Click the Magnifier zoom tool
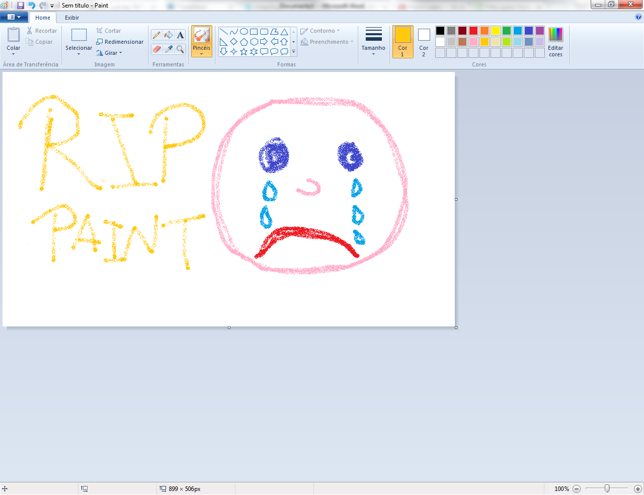644x495 pixels. 180,49
